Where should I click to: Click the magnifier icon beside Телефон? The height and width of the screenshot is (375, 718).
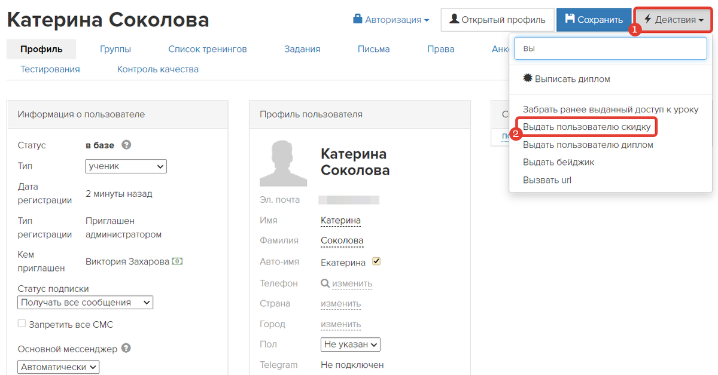click(x=325, y=283)
